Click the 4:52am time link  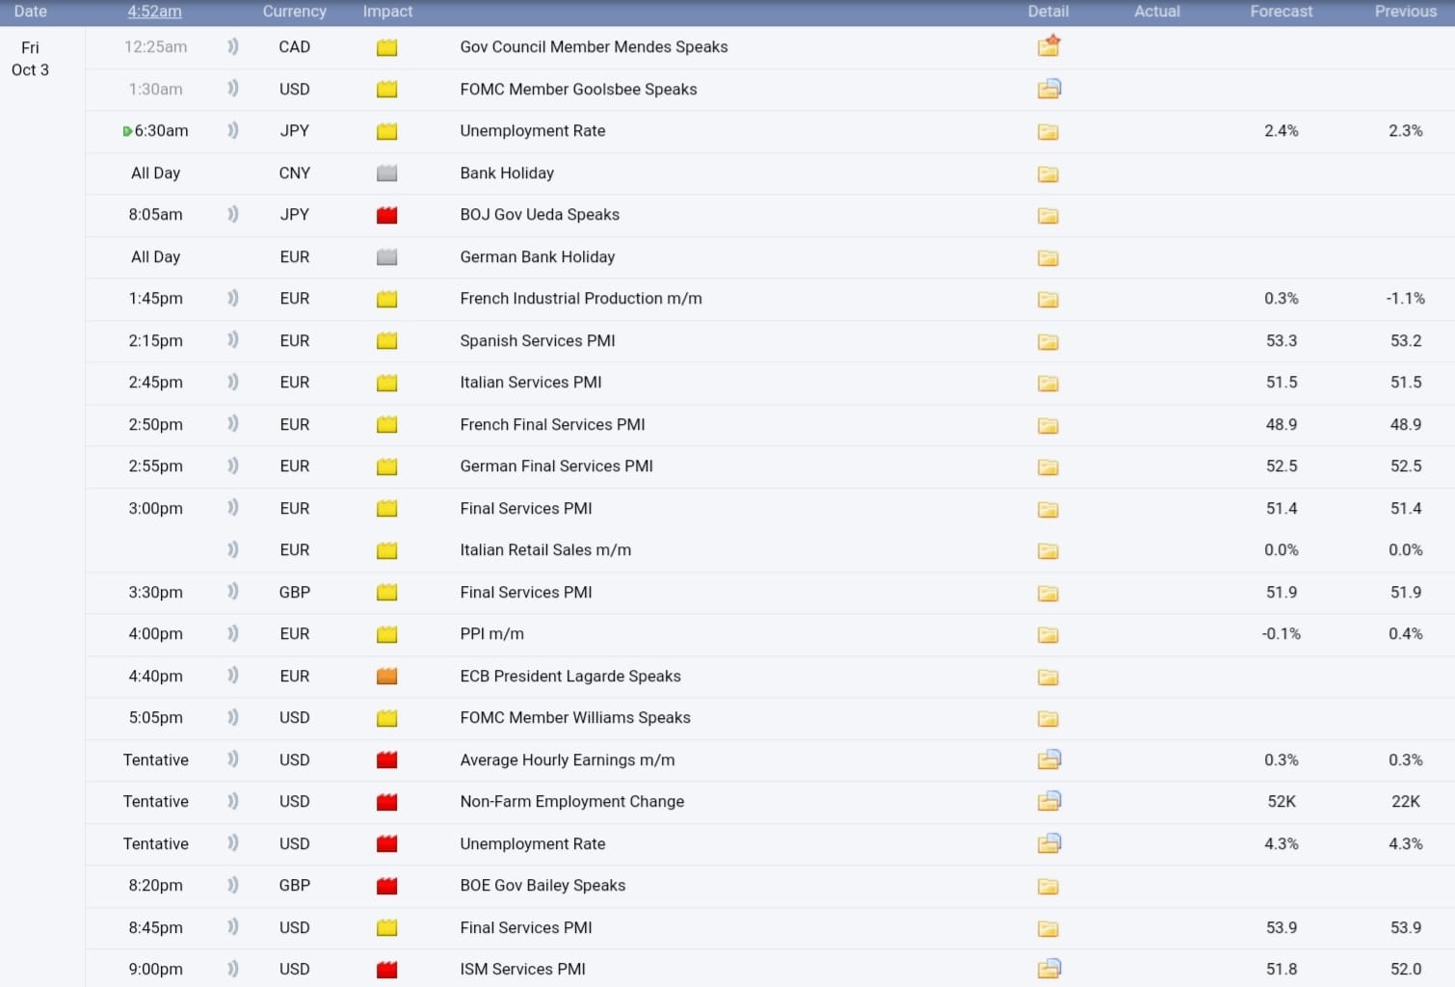click(154, 12)
